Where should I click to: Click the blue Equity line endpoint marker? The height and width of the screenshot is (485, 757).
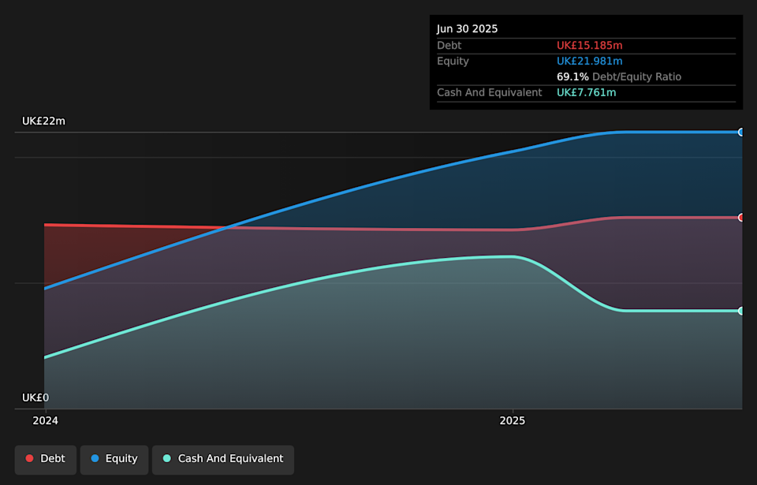(x=740, y=132)
